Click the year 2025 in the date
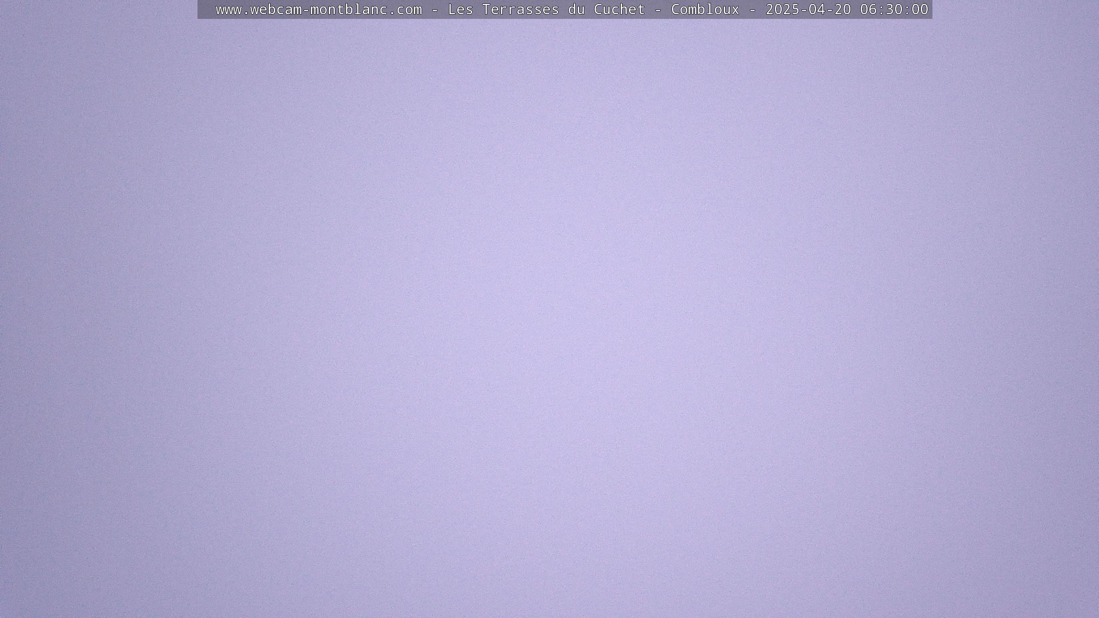This screenshot has width=1099, height=618. [782, 9]
